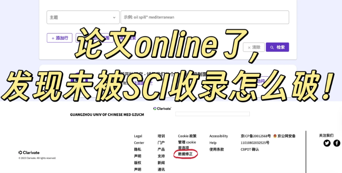Open the Help footer link

click(213, 143)
